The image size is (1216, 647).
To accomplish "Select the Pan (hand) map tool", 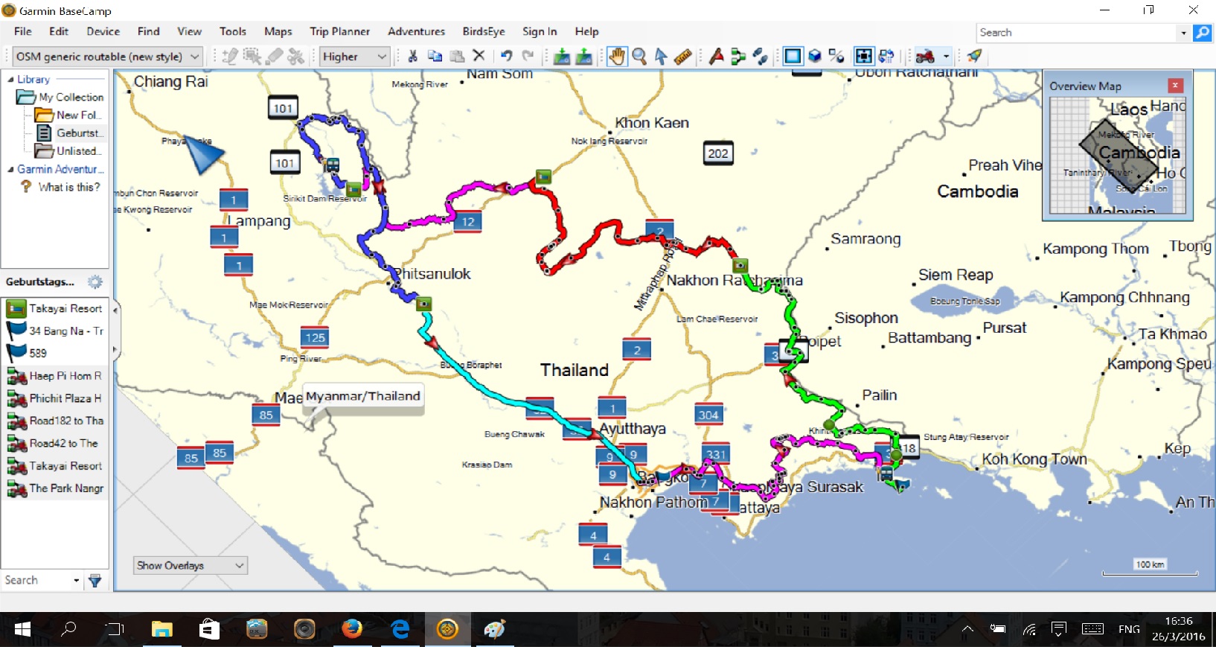I will coord(616,57).
